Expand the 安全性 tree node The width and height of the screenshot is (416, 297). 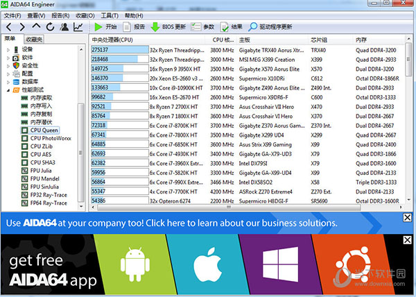[8, 66]
